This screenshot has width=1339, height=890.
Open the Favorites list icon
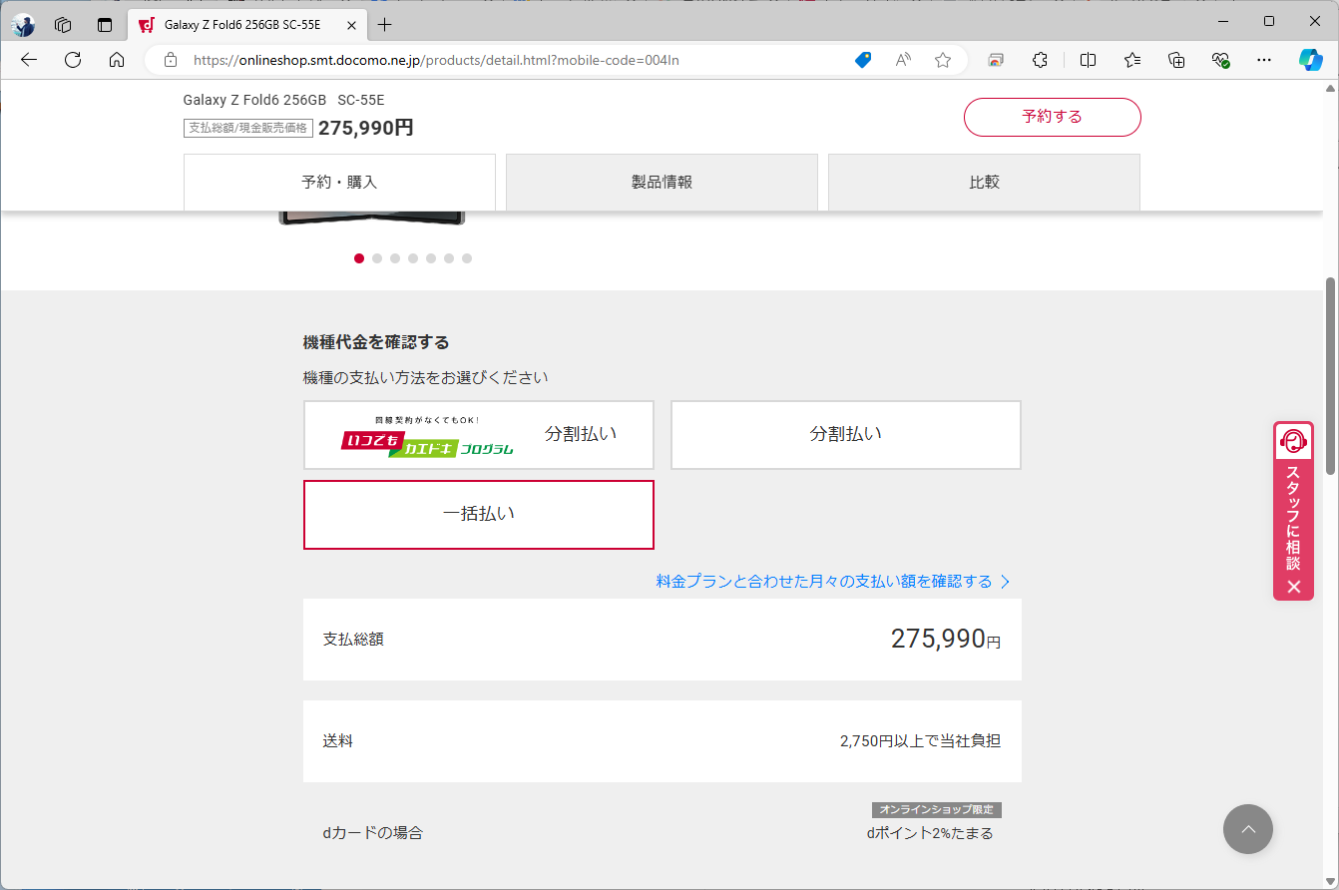(1132, 60)
